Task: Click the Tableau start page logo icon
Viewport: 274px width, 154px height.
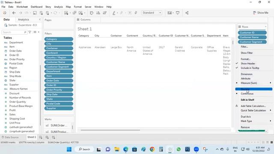Action: point(5,13)
